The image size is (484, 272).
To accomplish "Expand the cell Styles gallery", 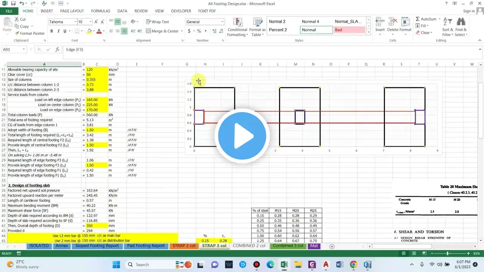I will 369,32.
